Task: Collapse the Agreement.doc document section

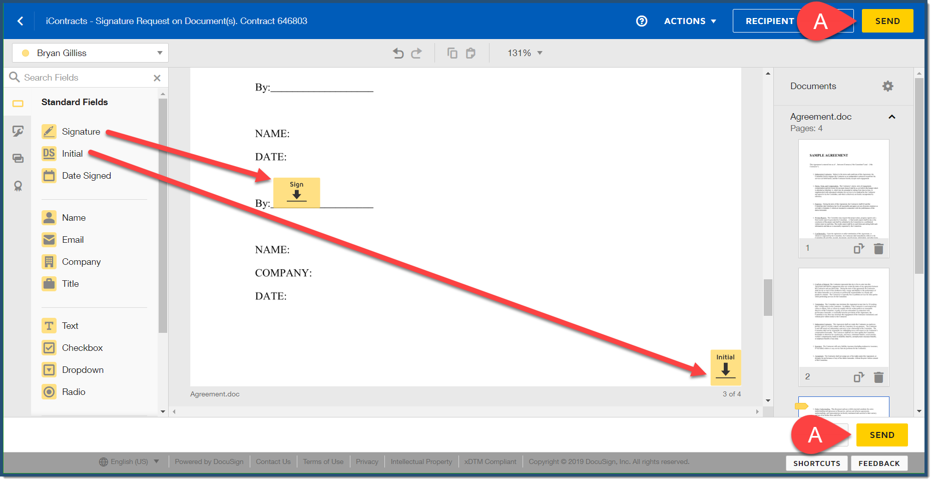Action: click(892, 117)
